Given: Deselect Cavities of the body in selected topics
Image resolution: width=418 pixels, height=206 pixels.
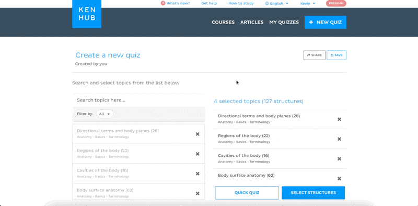Looking at the screenshot, I should click(339, 159).
